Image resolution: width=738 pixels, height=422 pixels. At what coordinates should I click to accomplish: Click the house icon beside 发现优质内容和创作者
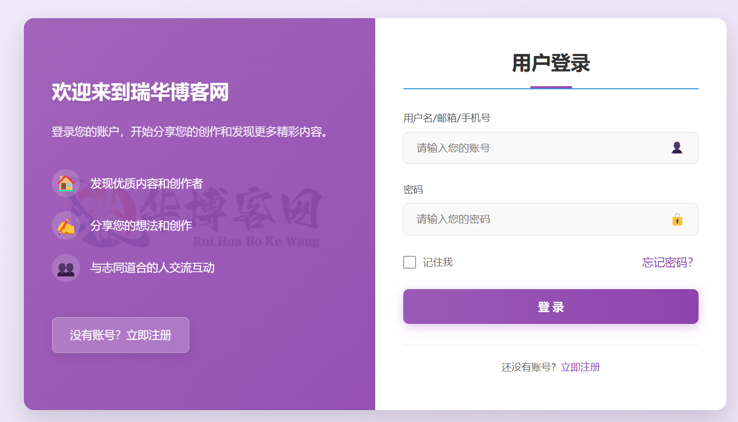66,183
